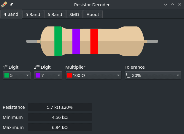Viewport: 184px width, 134px height.
Task: Switch to the 5 Band tab
Action: pyautogui.click(x=33, y=14)
